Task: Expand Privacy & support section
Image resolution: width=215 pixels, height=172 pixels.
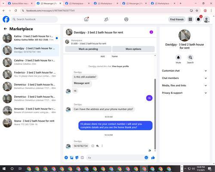Action: click(184, 93)
